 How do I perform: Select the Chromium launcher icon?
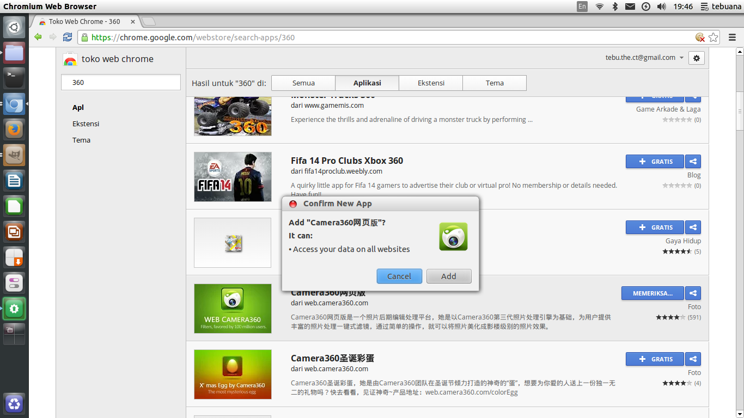click(x=14, y=104)
